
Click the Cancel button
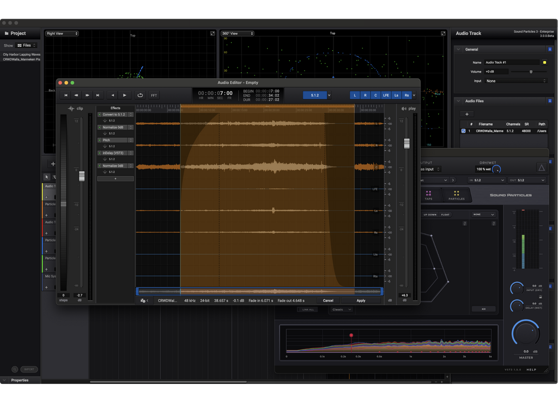pyautogui.click(x=328, y=300)
